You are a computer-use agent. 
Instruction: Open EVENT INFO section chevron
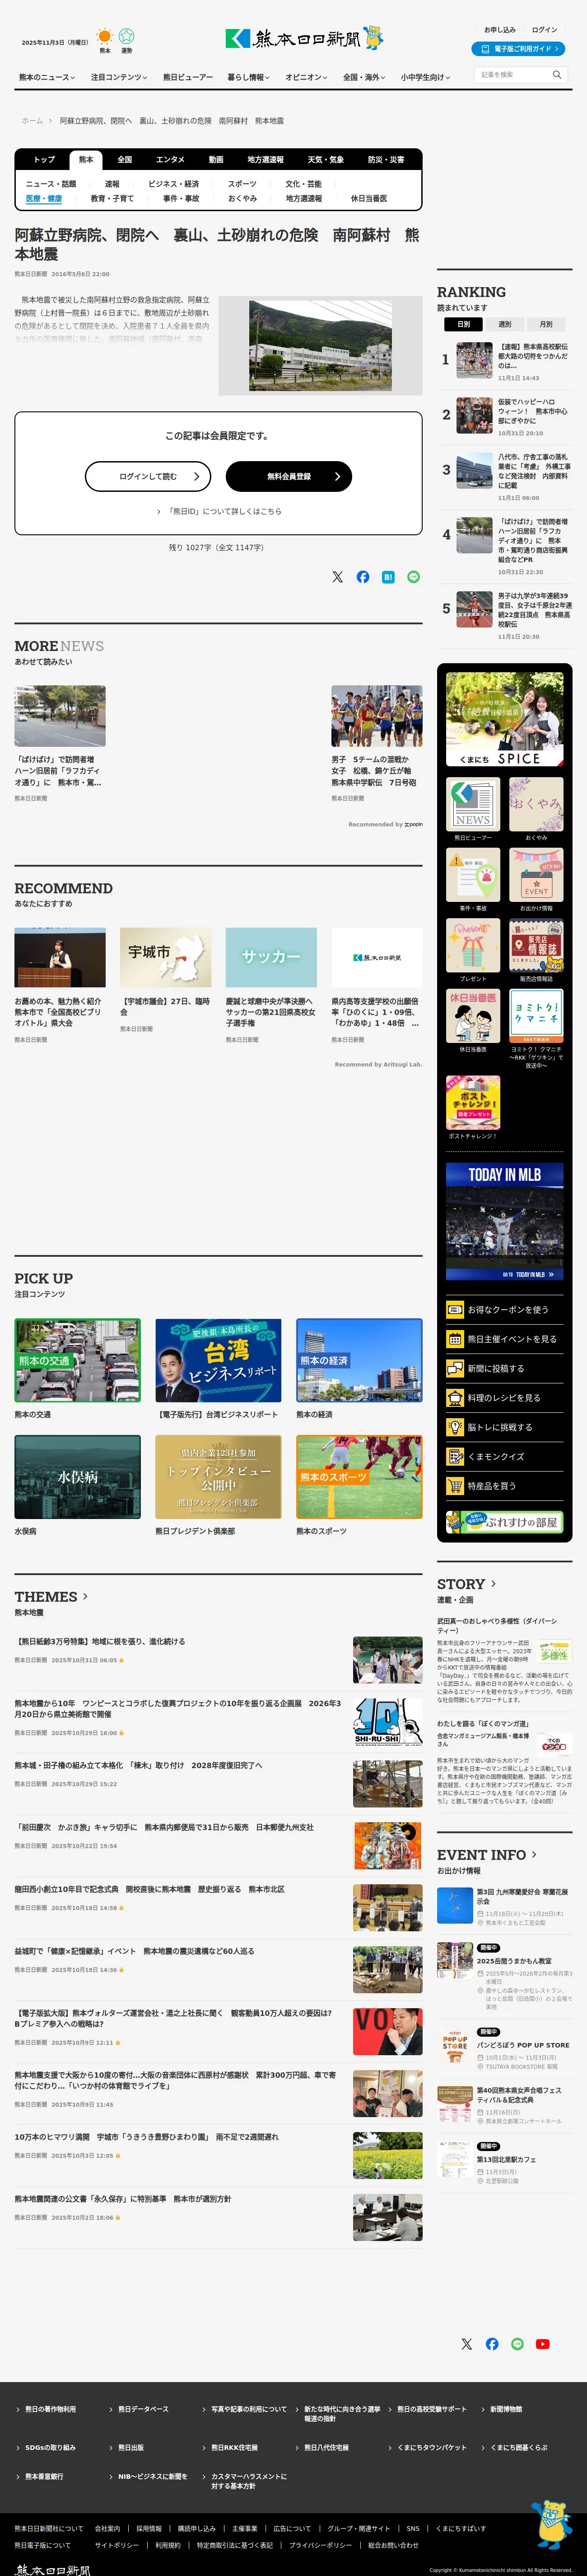(x=533, y=1855)
